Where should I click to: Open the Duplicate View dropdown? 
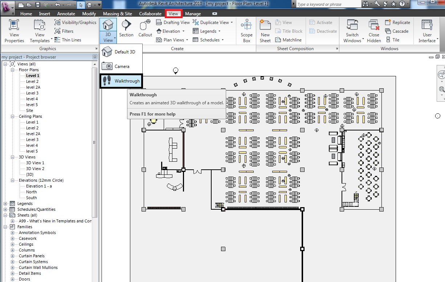click(213, 23)
